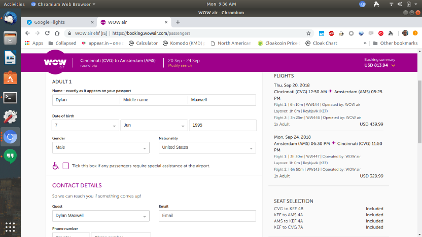Open the Guest dropdown showing Dylan Maxwell
The image size is (422, 237).
click(x=100, y=216)
